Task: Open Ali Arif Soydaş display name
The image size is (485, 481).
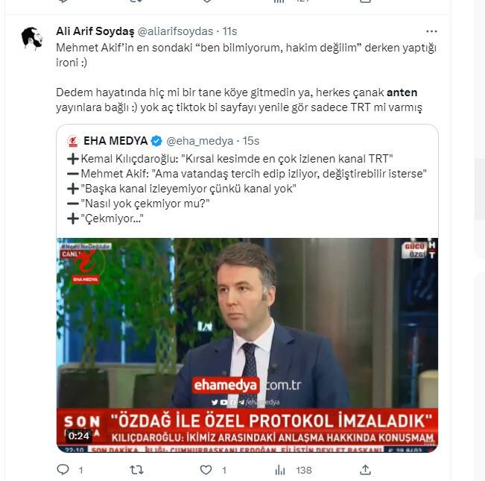Action: pyautogui.click(x=95, y=31)
